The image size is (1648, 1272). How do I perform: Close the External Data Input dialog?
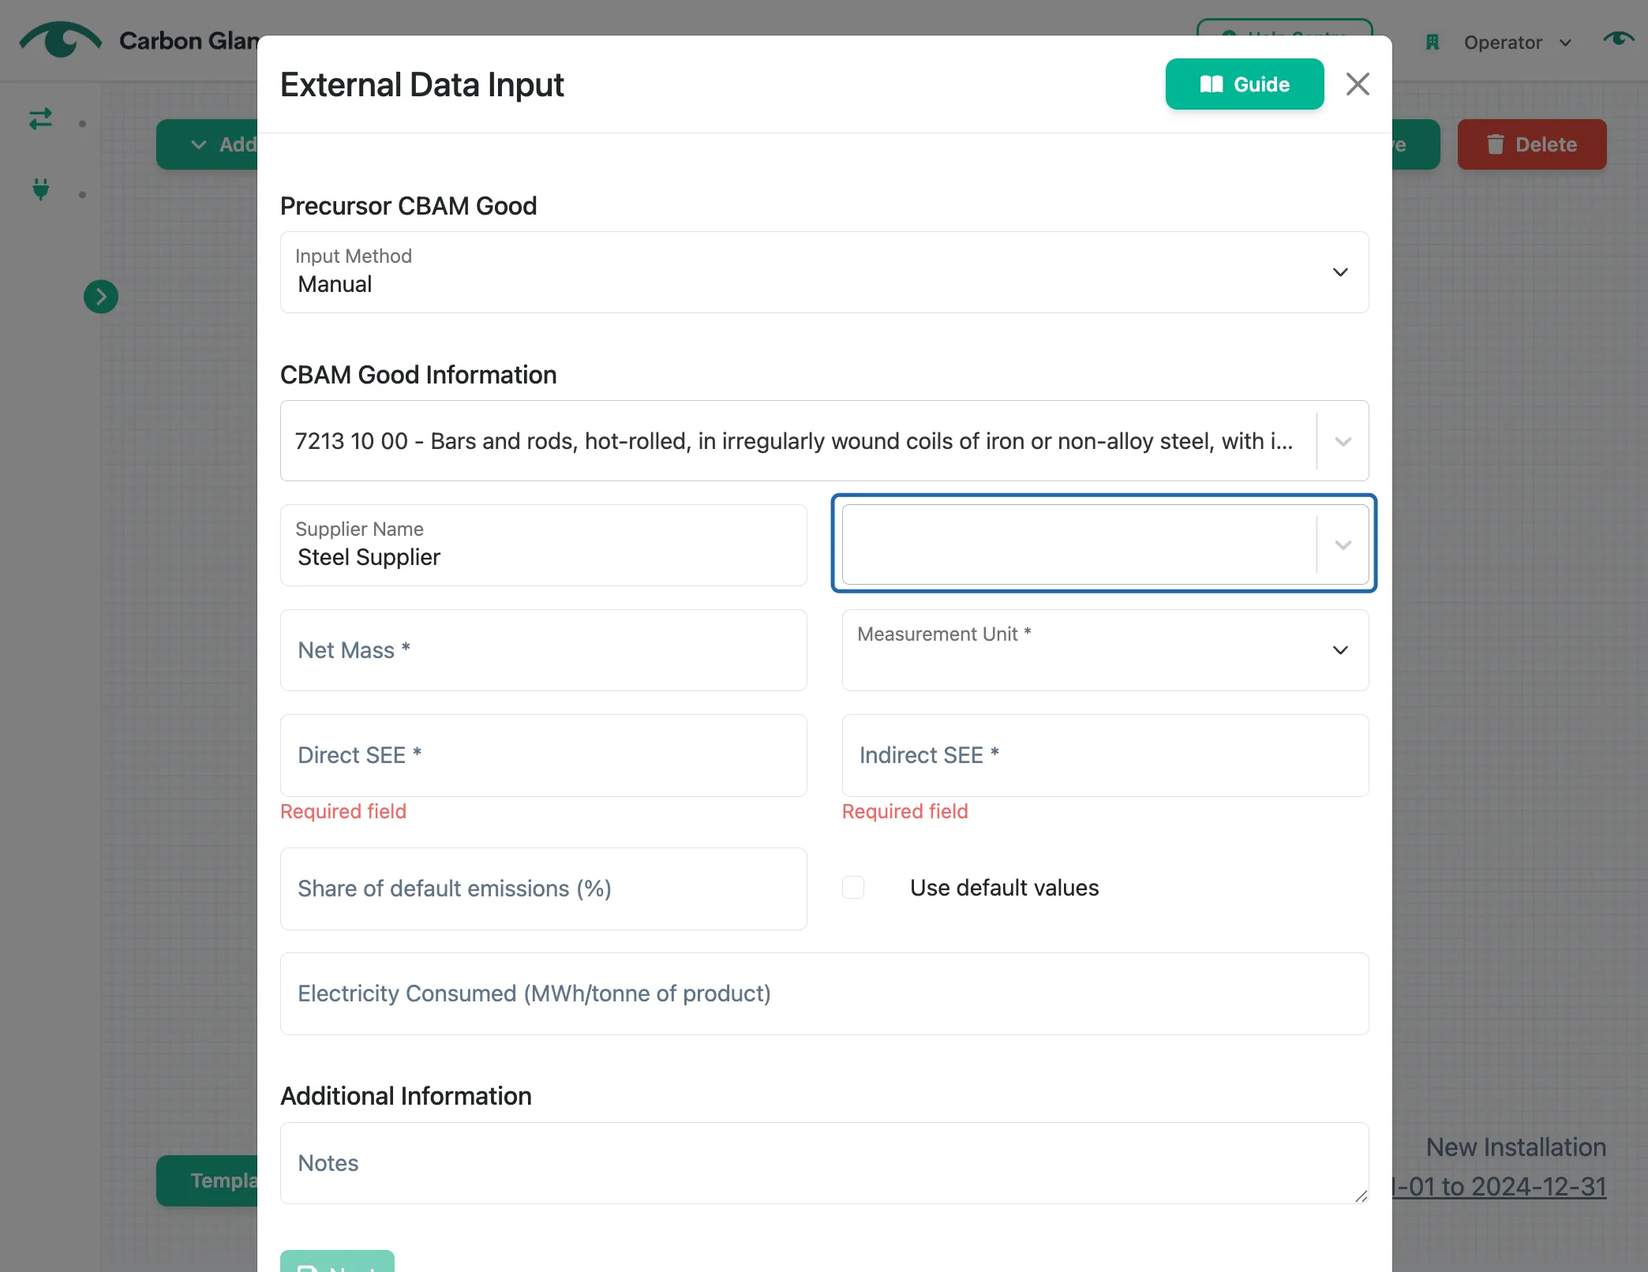click(1357, 84)
